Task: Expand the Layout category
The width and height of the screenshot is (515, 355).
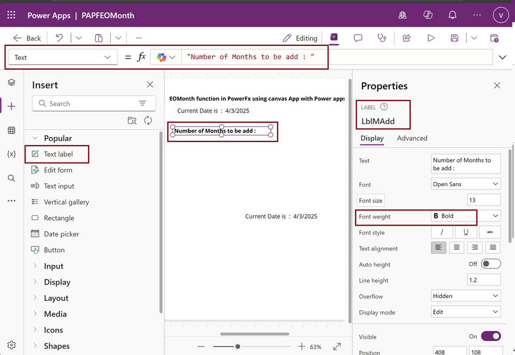Action: tap(35, 298)
